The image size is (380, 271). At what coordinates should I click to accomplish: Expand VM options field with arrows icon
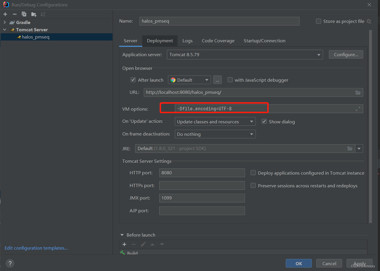click(x=358, y=109)
